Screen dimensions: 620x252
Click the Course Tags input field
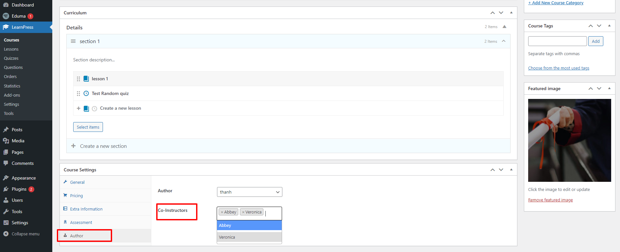(557, 41)
